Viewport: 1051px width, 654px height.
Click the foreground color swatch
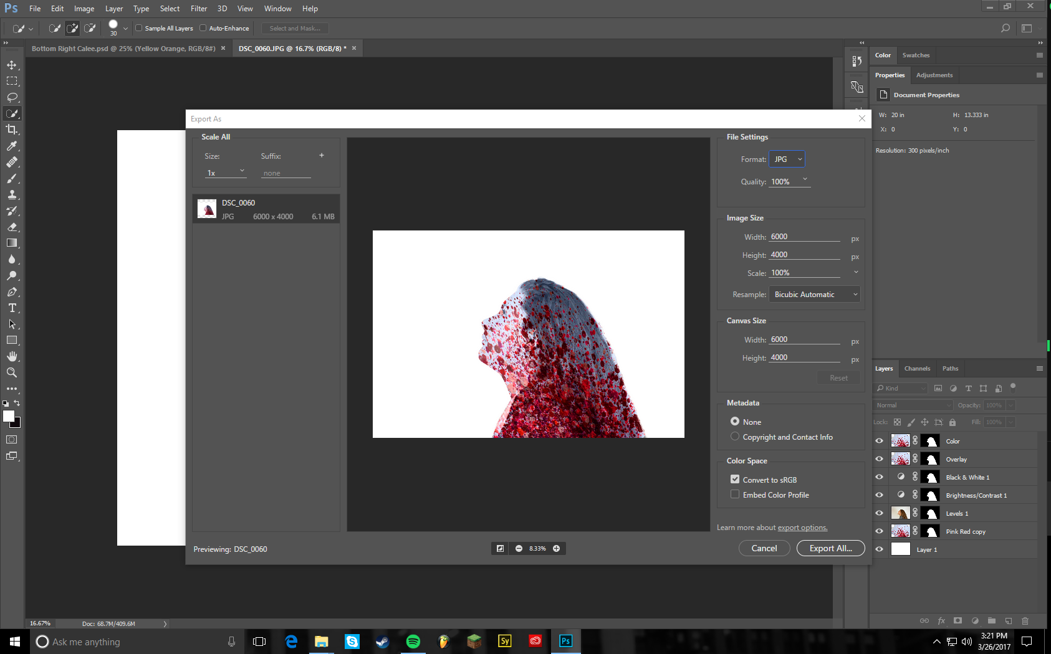coord(9,417)
